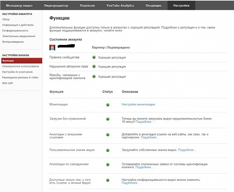Open Обзор in account settings
The height and width of the screenshot is (192, 234).
coord(6,19)
